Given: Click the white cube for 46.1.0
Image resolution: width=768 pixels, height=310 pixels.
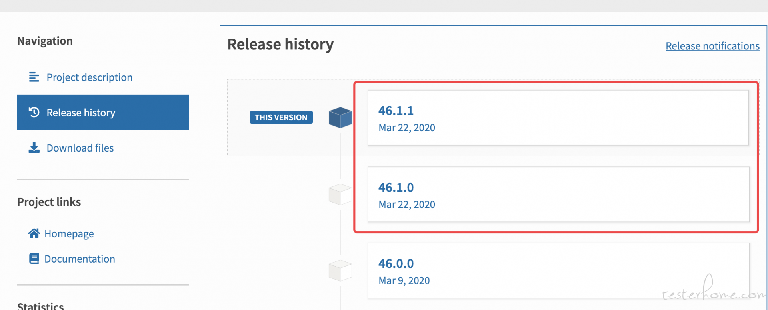Looking at the screenshot, I should (x=340, y=194).
